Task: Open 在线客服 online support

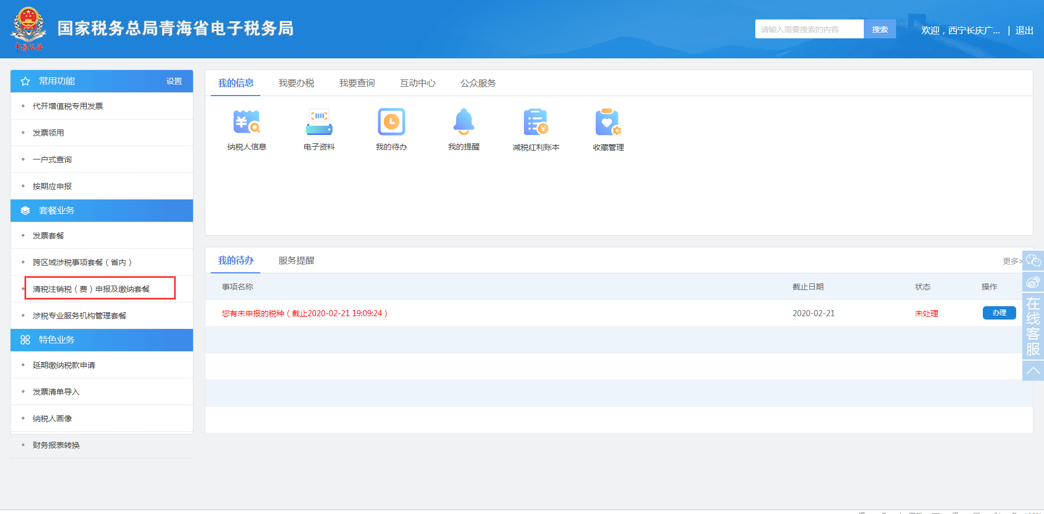Action: (1033, 326)
